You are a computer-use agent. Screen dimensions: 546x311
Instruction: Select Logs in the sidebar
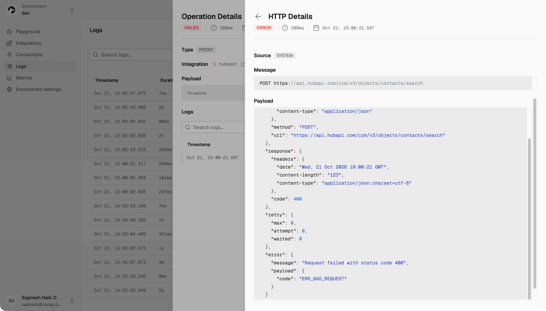pyautogui.click(x=41, y=66)
